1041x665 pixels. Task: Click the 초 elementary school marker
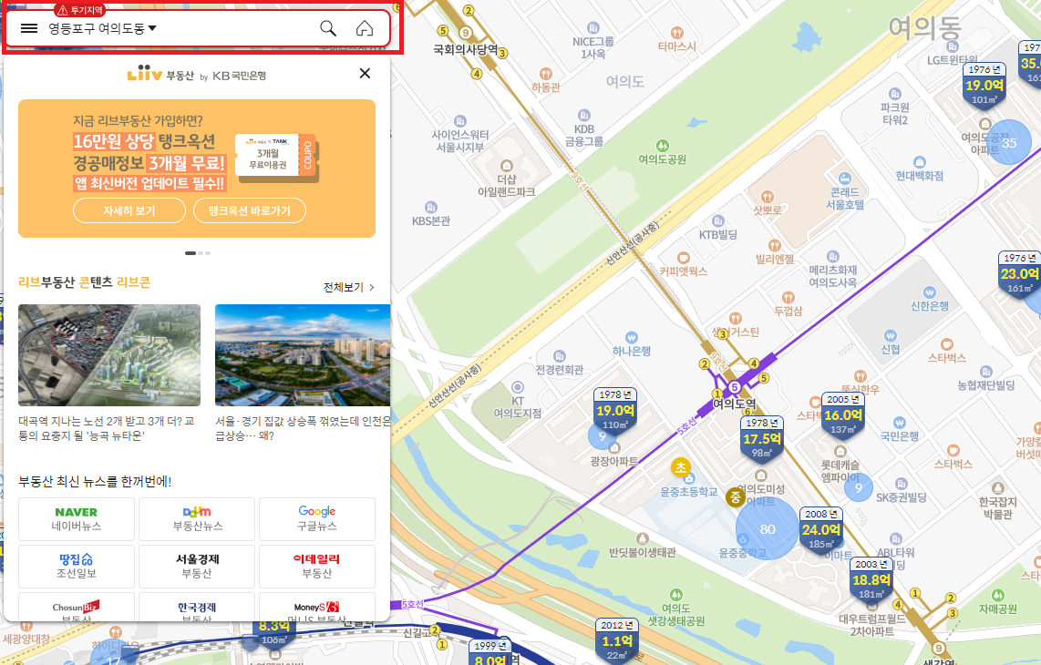[x=681, y=467]
